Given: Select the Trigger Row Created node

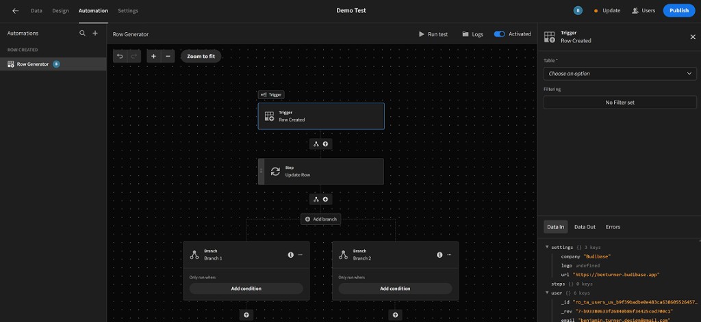Looking at the screenshot, I should coord(321,116).
